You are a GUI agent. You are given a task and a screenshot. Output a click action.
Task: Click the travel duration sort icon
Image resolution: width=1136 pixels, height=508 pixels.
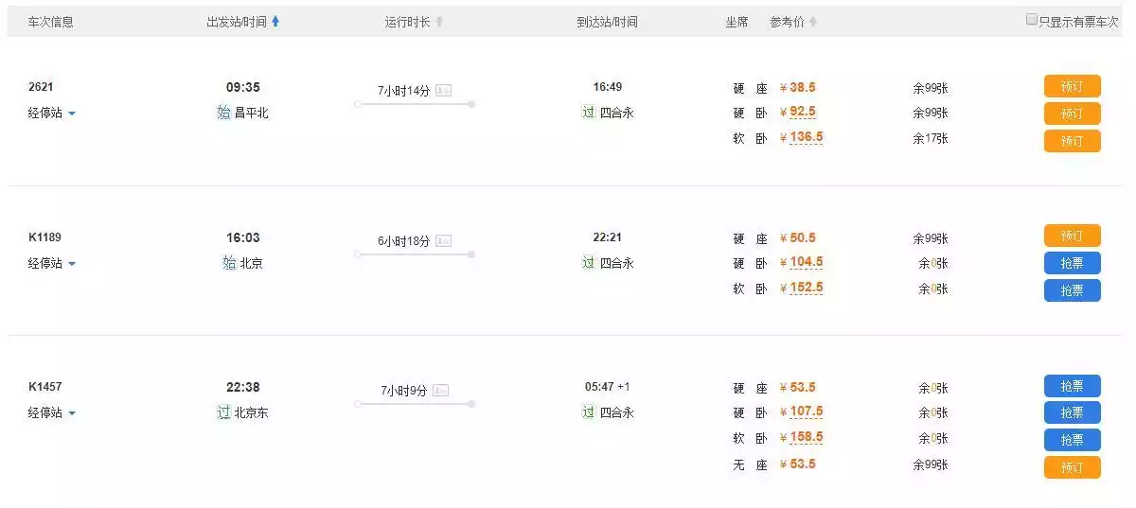(x=439, y=22)
